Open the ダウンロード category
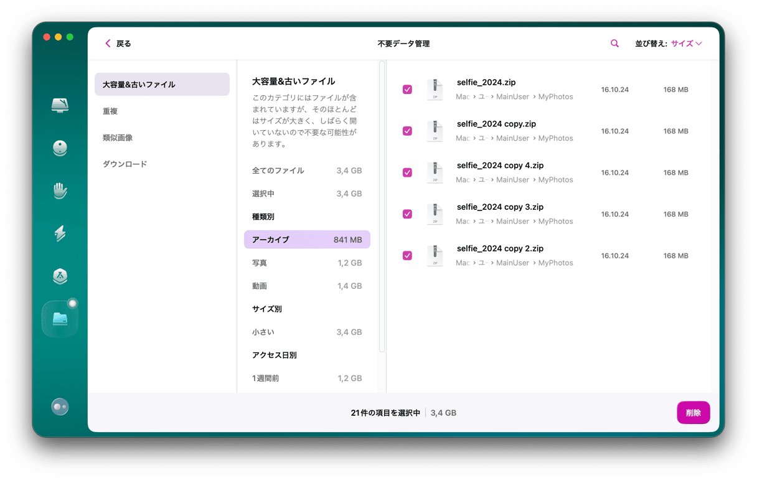 125,164
